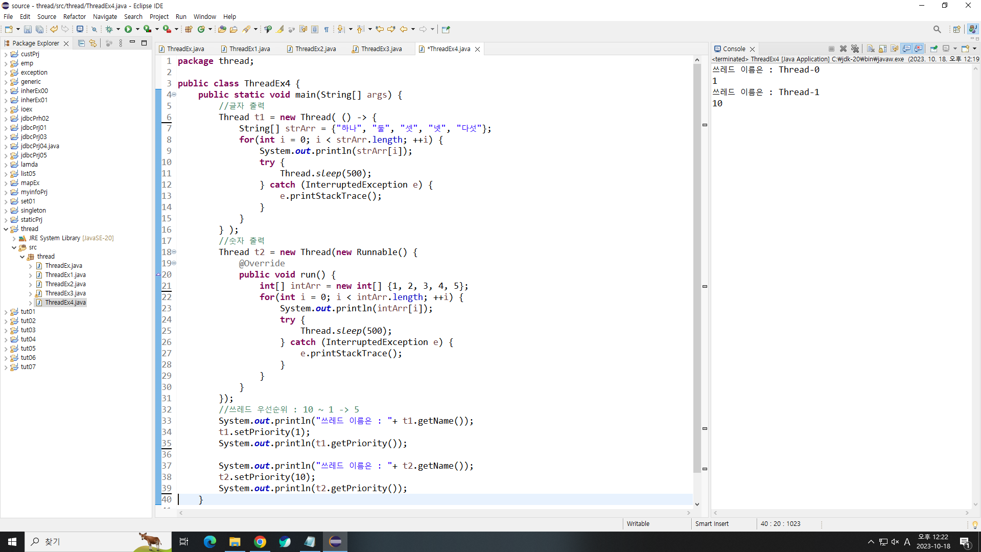Screen dimensions: 981x552
Task: Switch to the ThreadEx2.java editor tab
Action: [x=315, y=49]
